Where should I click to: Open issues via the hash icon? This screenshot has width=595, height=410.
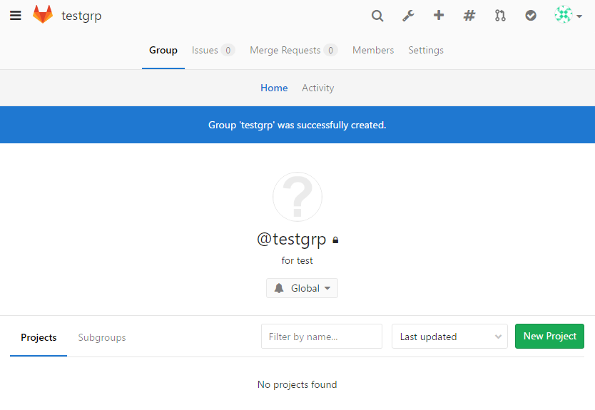tap(469, 16)
